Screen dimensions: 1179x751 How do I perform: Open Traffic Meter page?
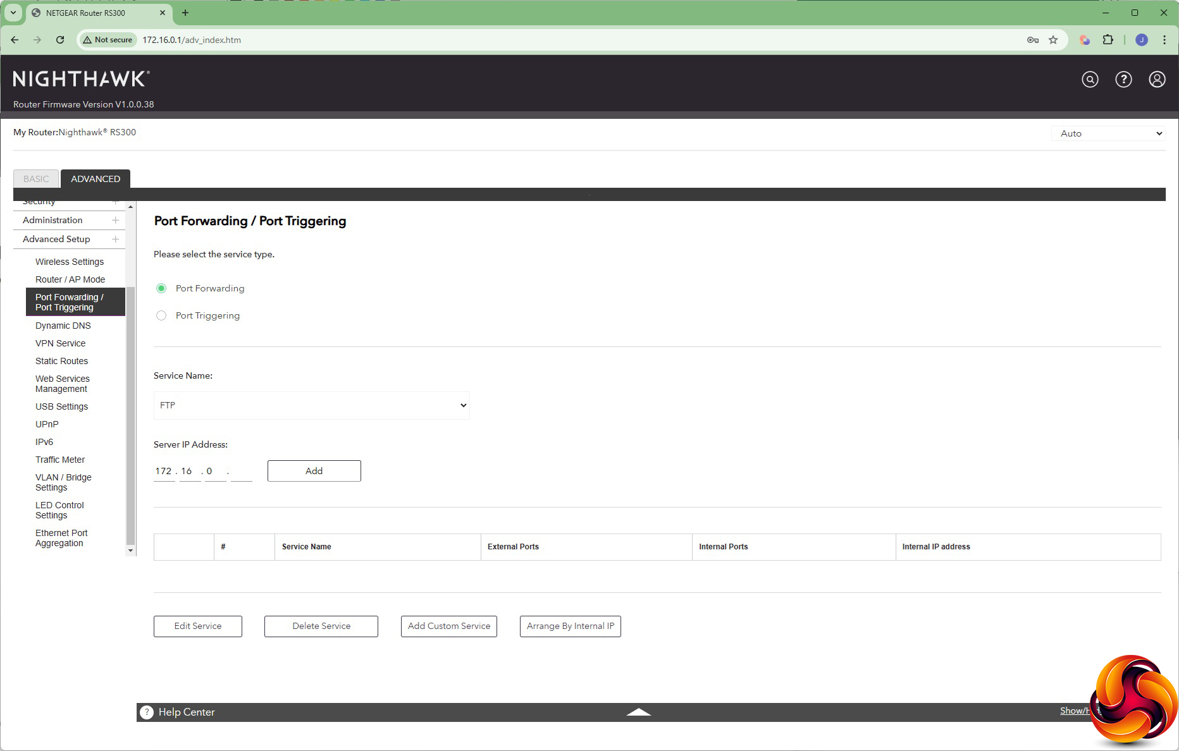pos(60,460)
